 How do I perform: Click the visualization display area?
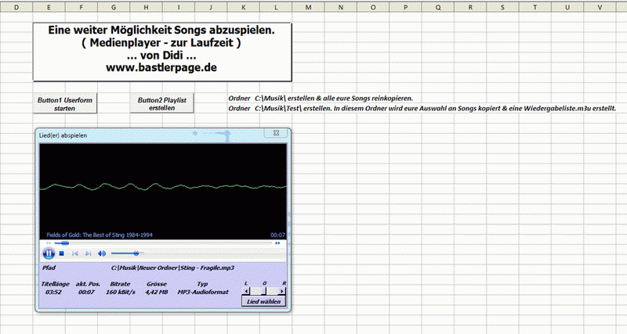tap(163, 192)
